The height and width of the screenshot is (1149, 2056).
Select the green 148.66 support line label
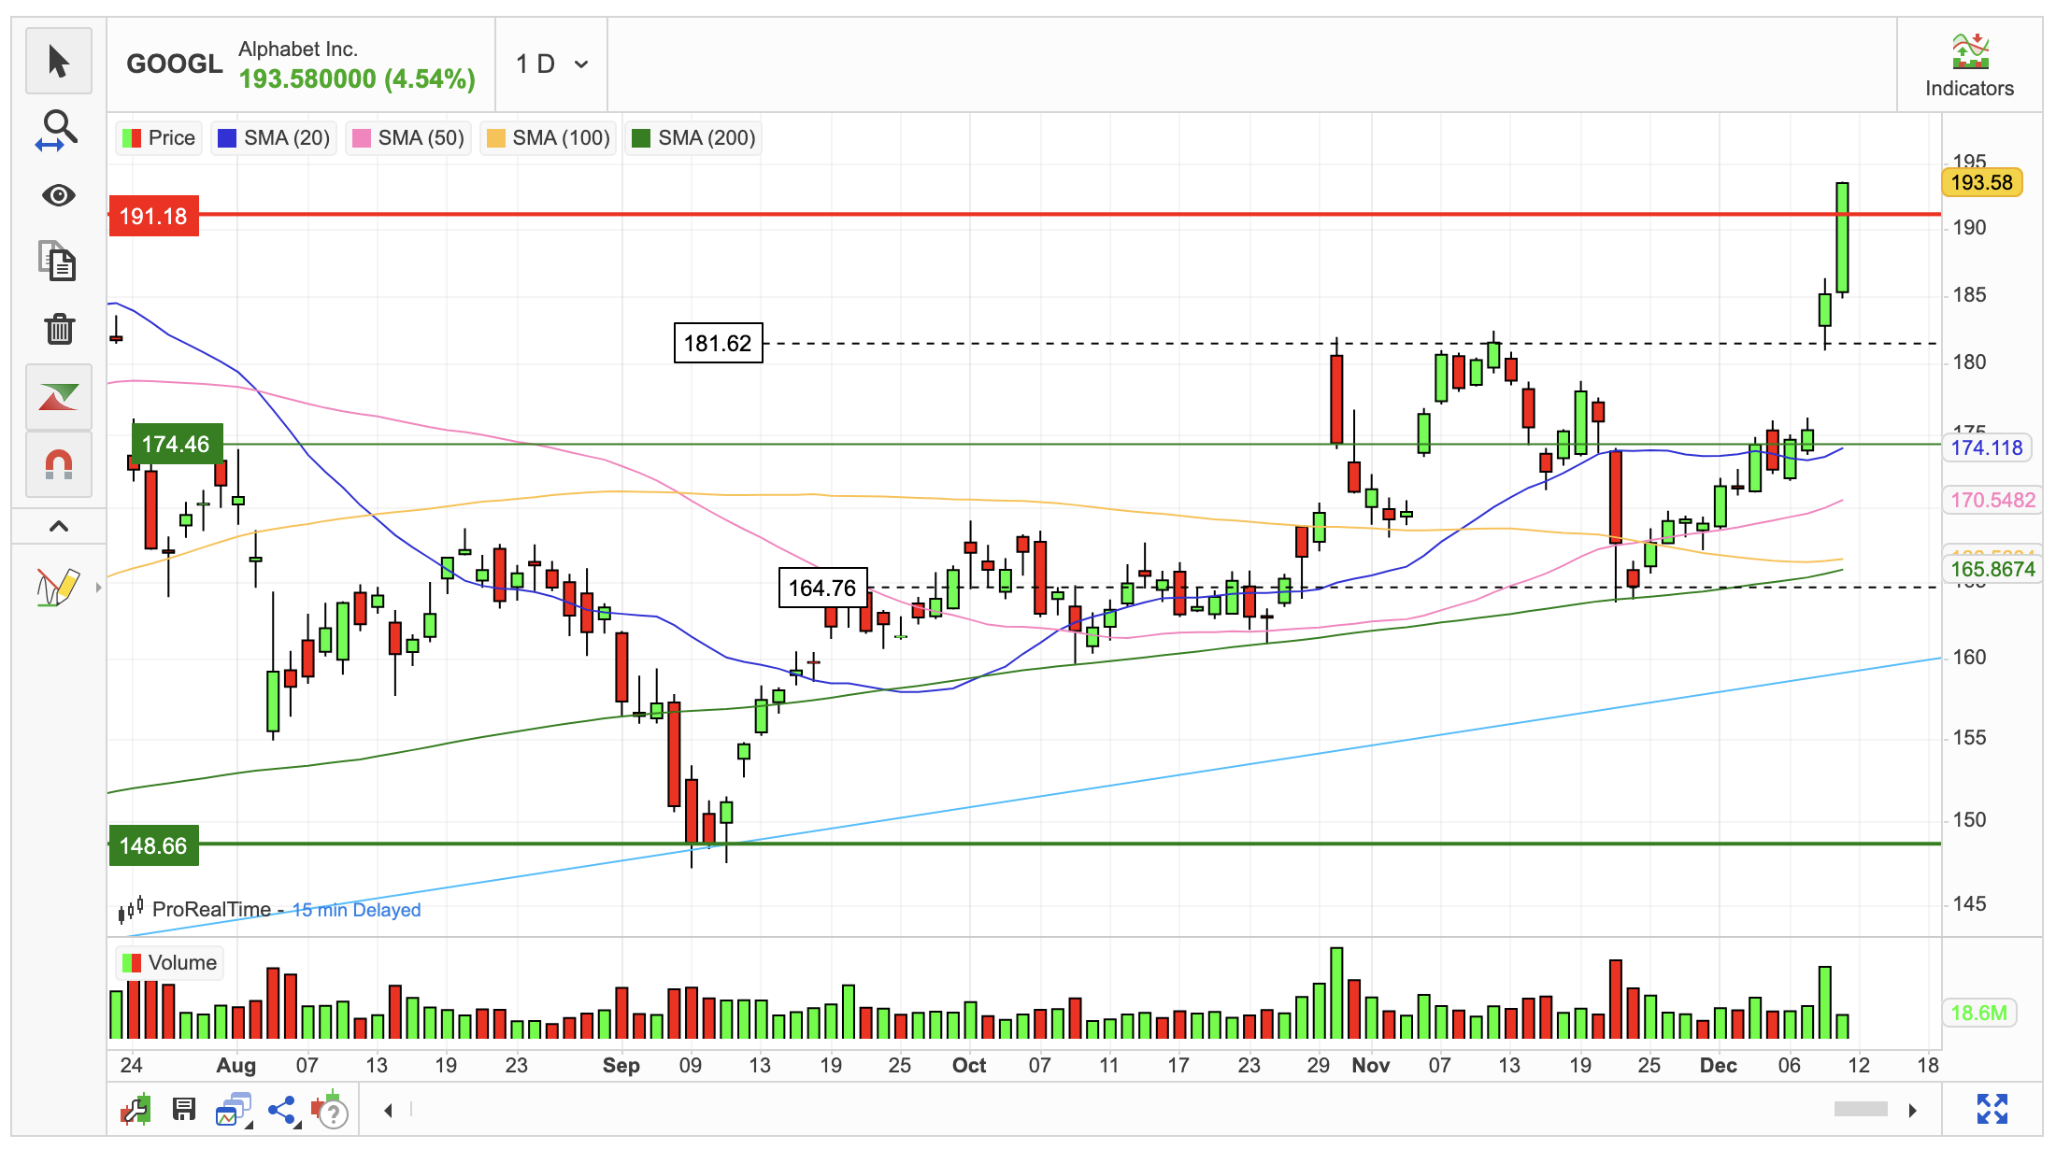pyautogui.click(x=153, y=845)
